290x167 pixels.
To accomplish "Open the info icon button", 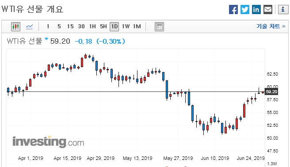I will click(283, 9).
